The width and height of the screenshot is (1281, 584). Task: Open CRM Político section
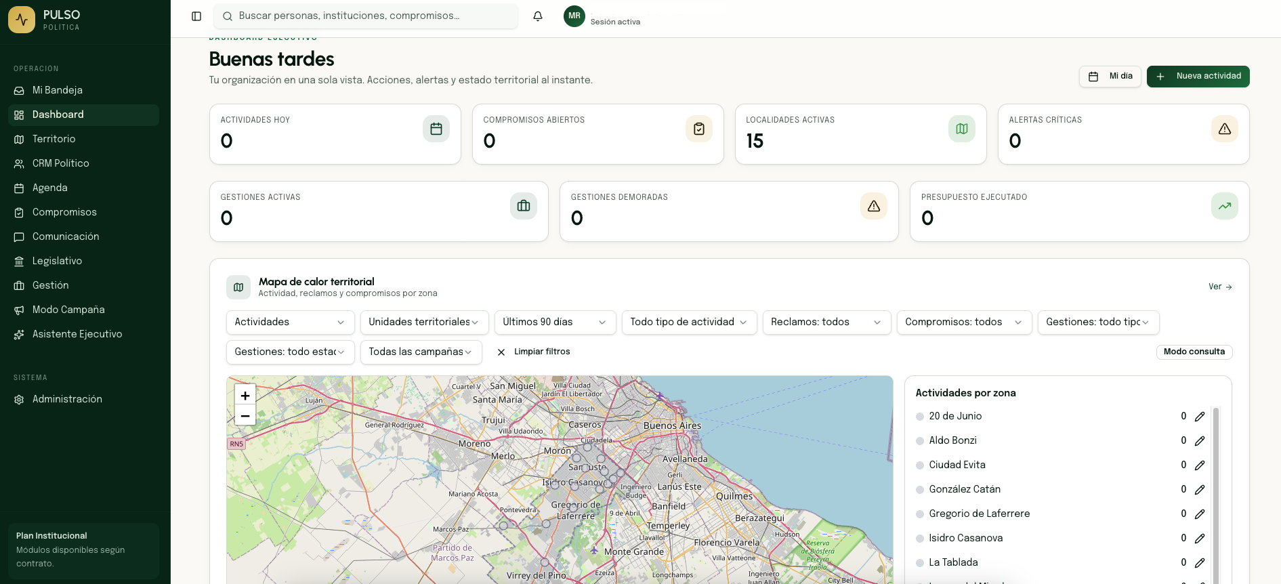coord(83,164)
